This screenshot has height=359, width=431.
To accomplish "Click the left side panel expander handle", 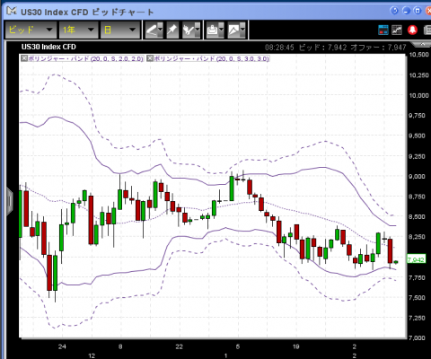I will pos(10,201).
